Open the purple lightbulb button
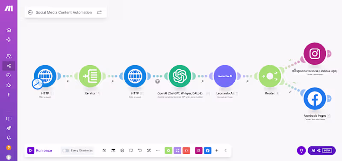342x161 pixels. tap(301, 150)
